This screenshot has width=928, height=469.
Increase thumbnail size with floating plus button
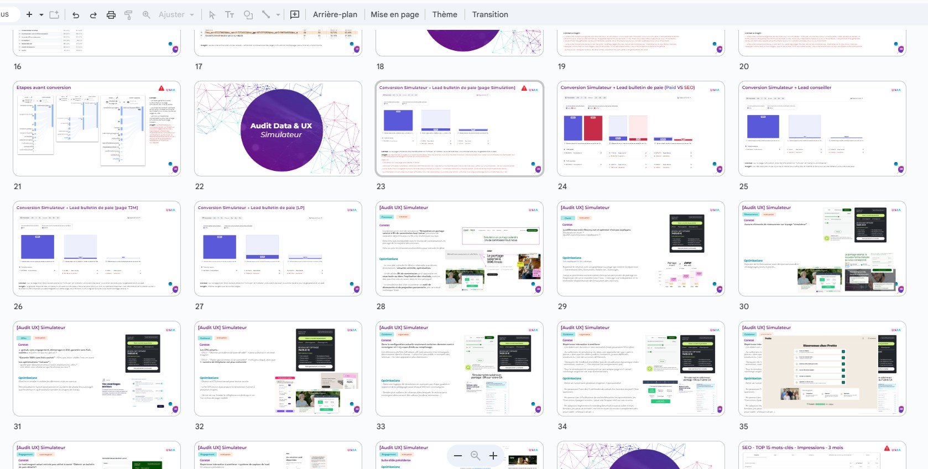coord(493,456)
